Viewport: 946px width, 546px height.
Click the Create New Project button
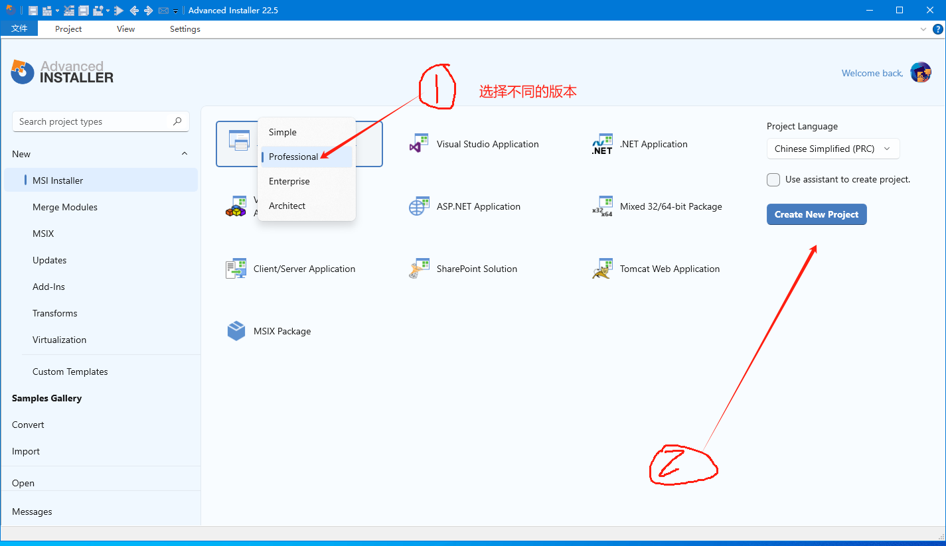pos(817,214)
